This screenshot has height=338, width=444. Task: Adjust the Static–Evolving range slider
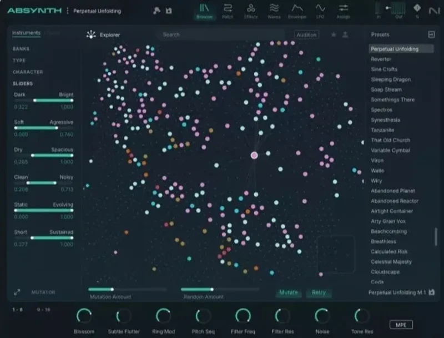tap(44, 210)
